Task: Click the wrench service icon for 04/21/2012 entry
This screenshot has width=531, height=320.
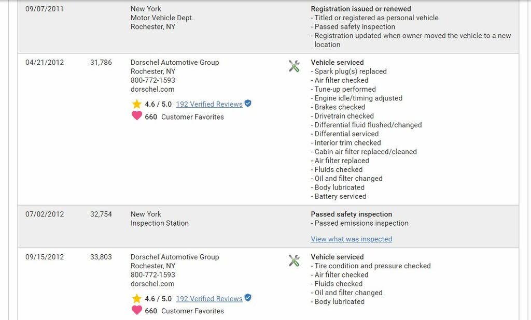Action: (294, 66)
